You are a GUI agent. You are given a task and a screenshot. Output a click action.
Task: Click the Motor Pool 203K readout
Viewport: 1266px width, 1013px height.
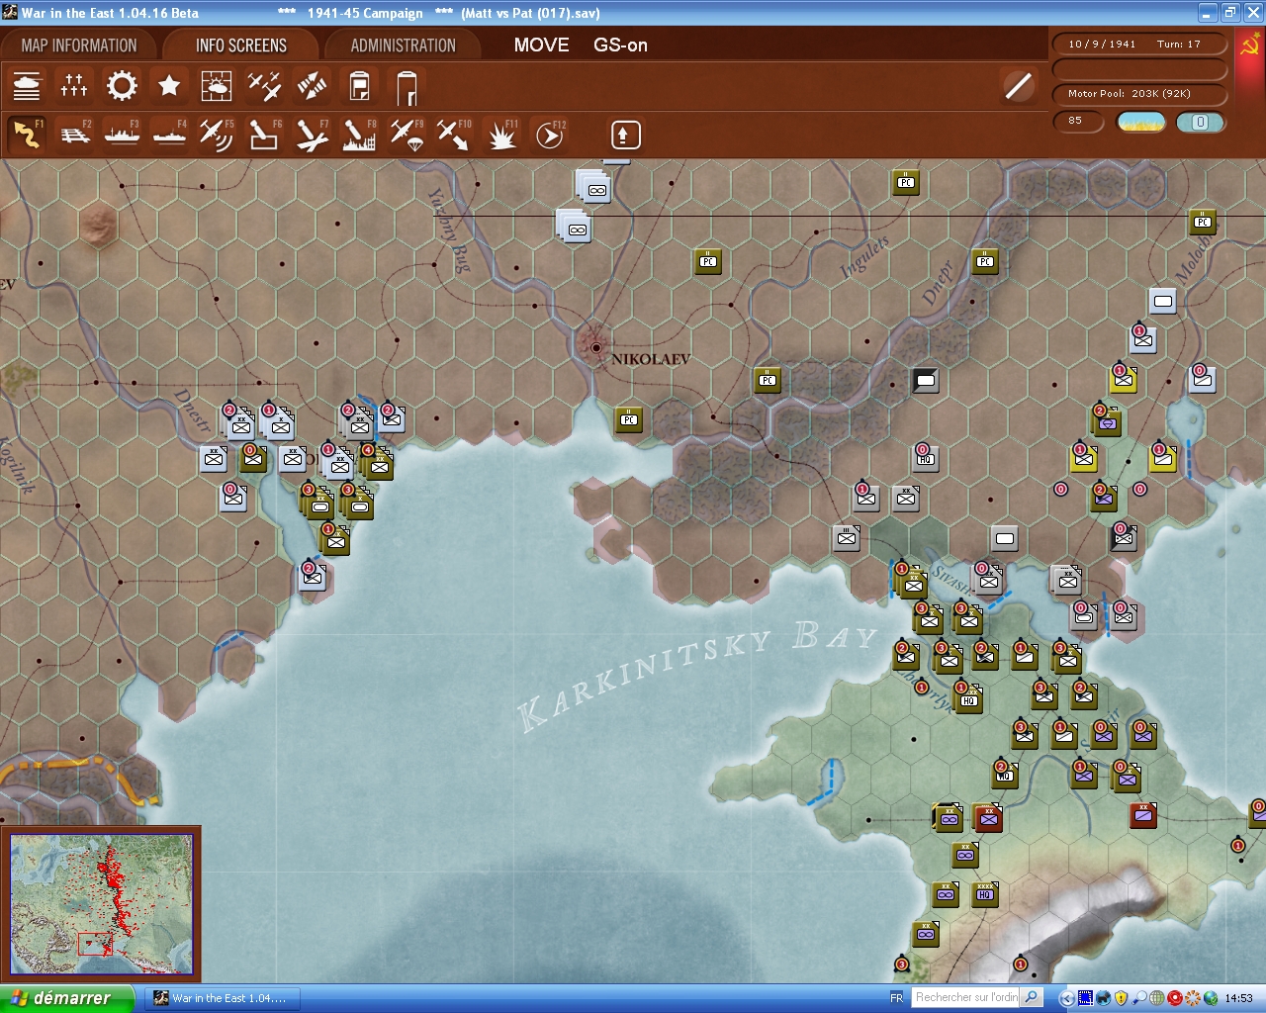click(x=1139, y=94)
